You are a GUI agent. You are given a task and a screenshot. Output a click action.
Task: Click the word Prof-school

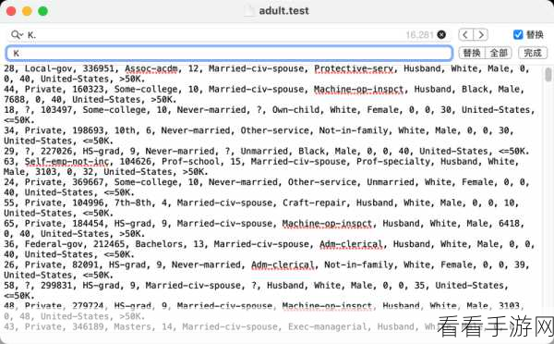[190, 162]
